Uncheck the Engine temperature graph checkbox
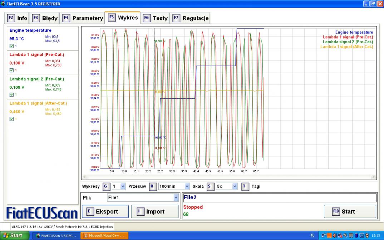Image resolution: width=384 pixels, height=240 pixels. click(11, 46)
